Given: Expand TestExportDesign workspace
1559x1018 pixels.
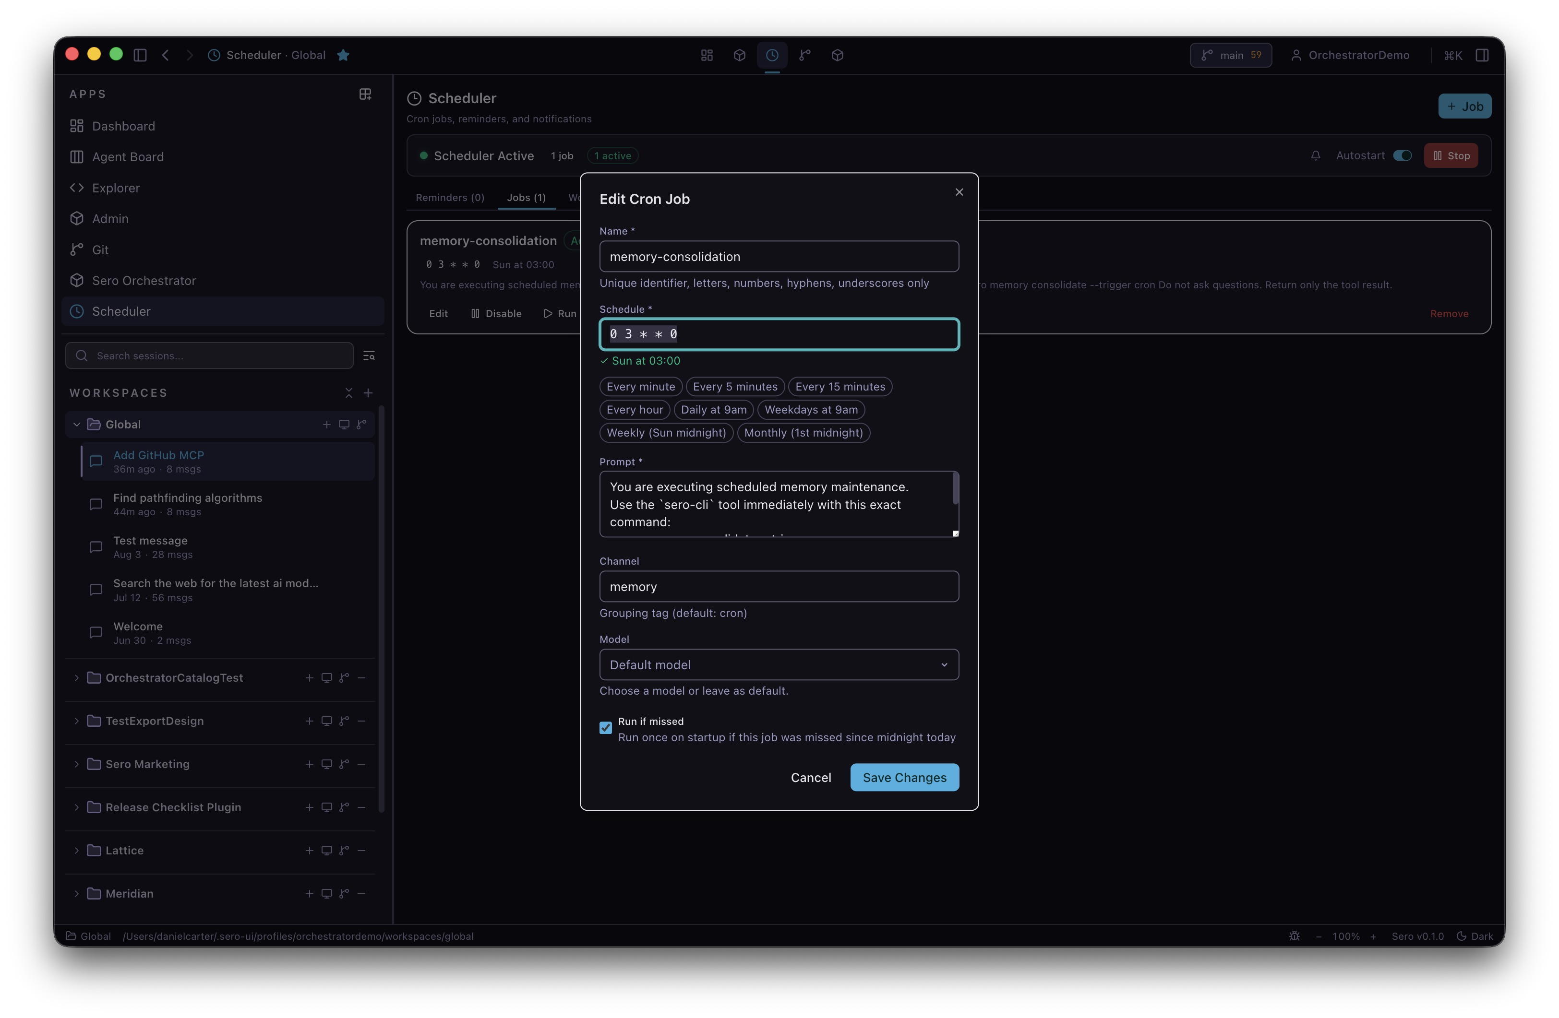Looking at the screenshot, I should tap(77, 721).
